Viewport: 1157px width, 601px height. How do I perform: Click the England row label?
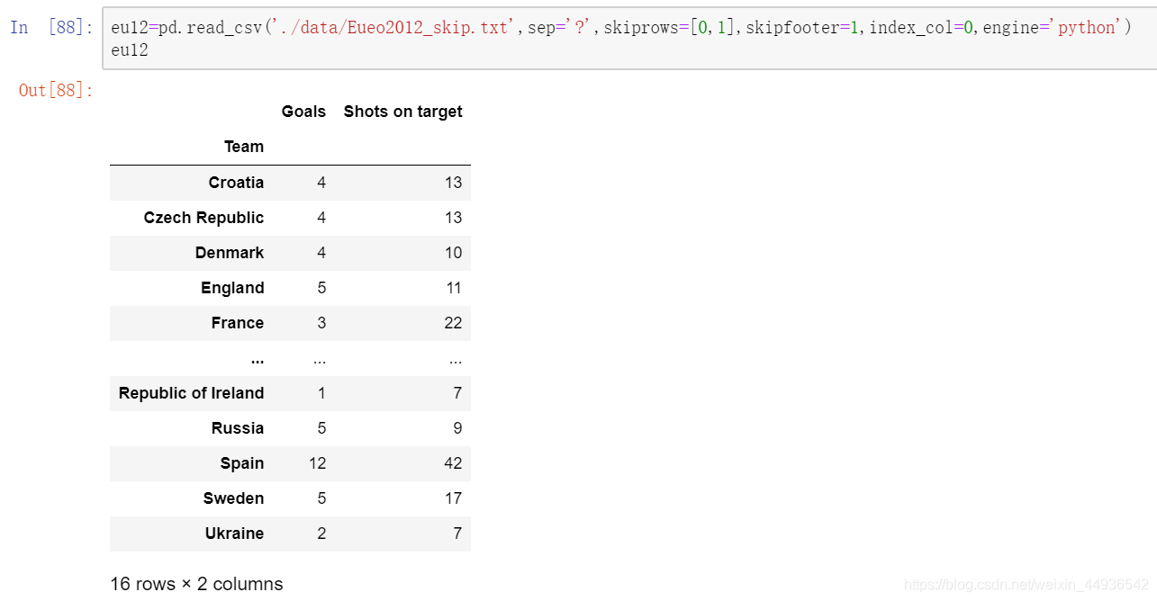[232, 288]
